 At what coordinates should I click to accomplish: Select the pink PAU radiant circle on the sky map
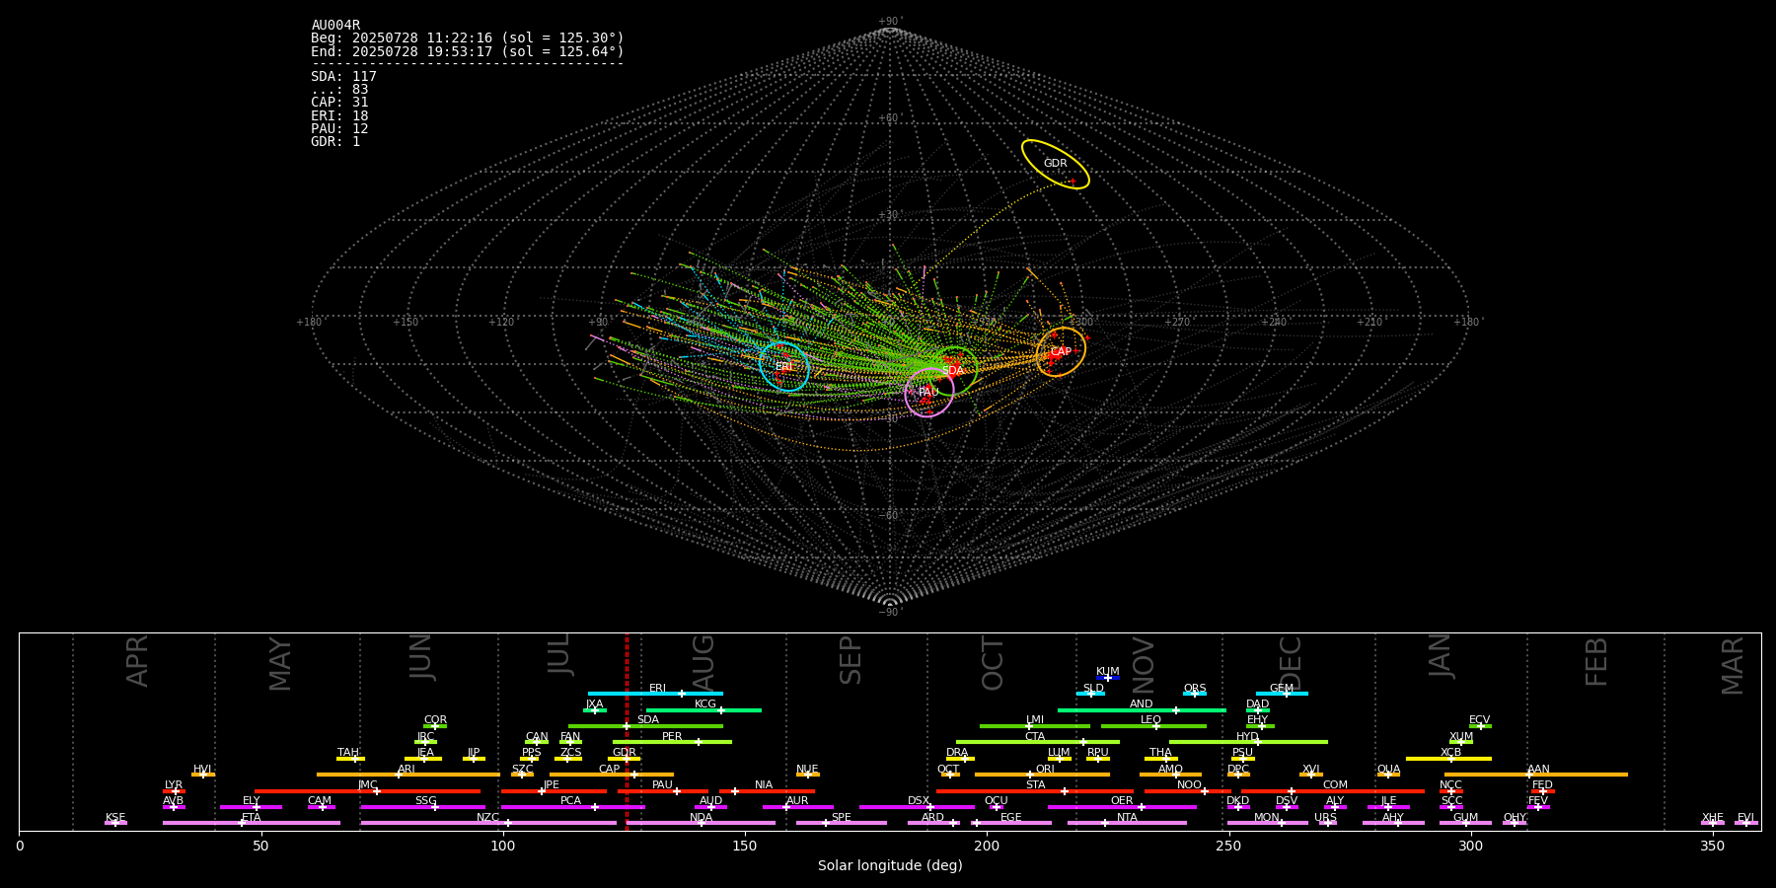[929, 393]
